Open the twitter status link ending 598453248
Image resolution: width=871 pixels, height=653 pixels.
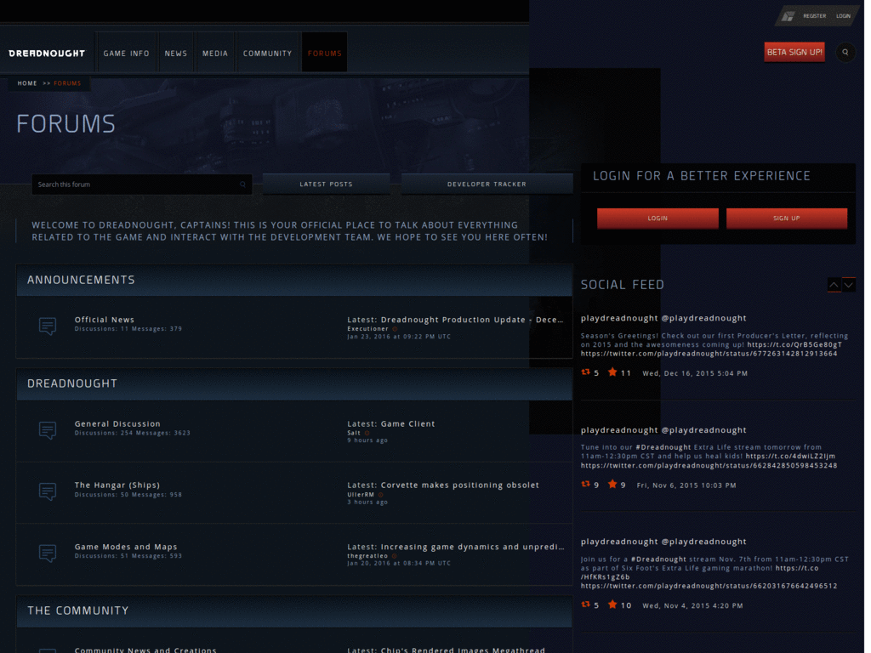click(709, 466)
